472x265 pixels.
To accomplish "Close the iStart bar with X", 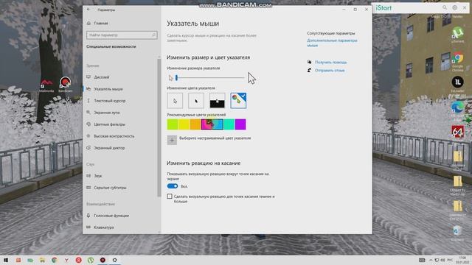I will coord(465,7).
